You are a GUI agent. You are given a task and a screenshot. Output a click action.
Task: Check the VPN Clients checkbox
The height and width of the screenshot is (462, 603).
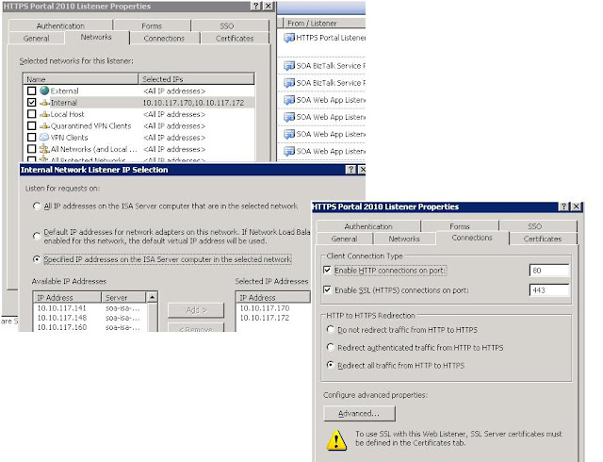[32, 137]
